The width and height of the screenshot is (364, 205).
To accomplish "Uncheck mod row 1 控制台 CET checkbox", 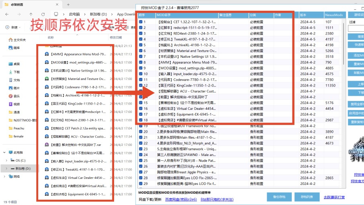I will (141, 22).
